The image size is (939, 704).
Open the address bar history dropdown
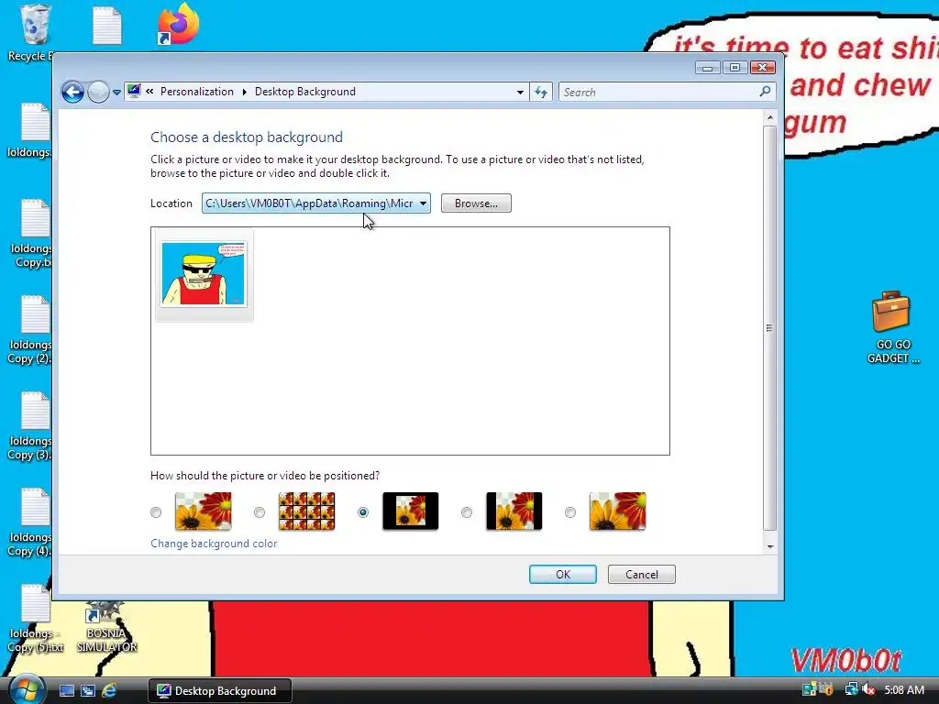point(520,93)
